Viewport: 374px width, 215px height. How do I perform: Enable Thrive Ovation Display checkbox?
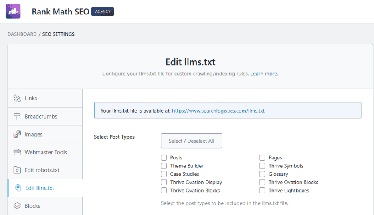click(x=164, y=182)
